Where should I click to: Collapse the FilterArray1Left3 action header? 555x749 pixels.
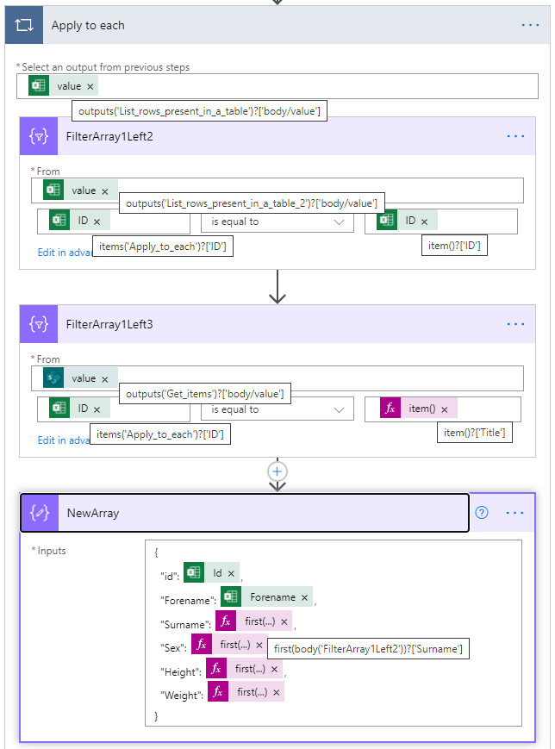point(259,324)
